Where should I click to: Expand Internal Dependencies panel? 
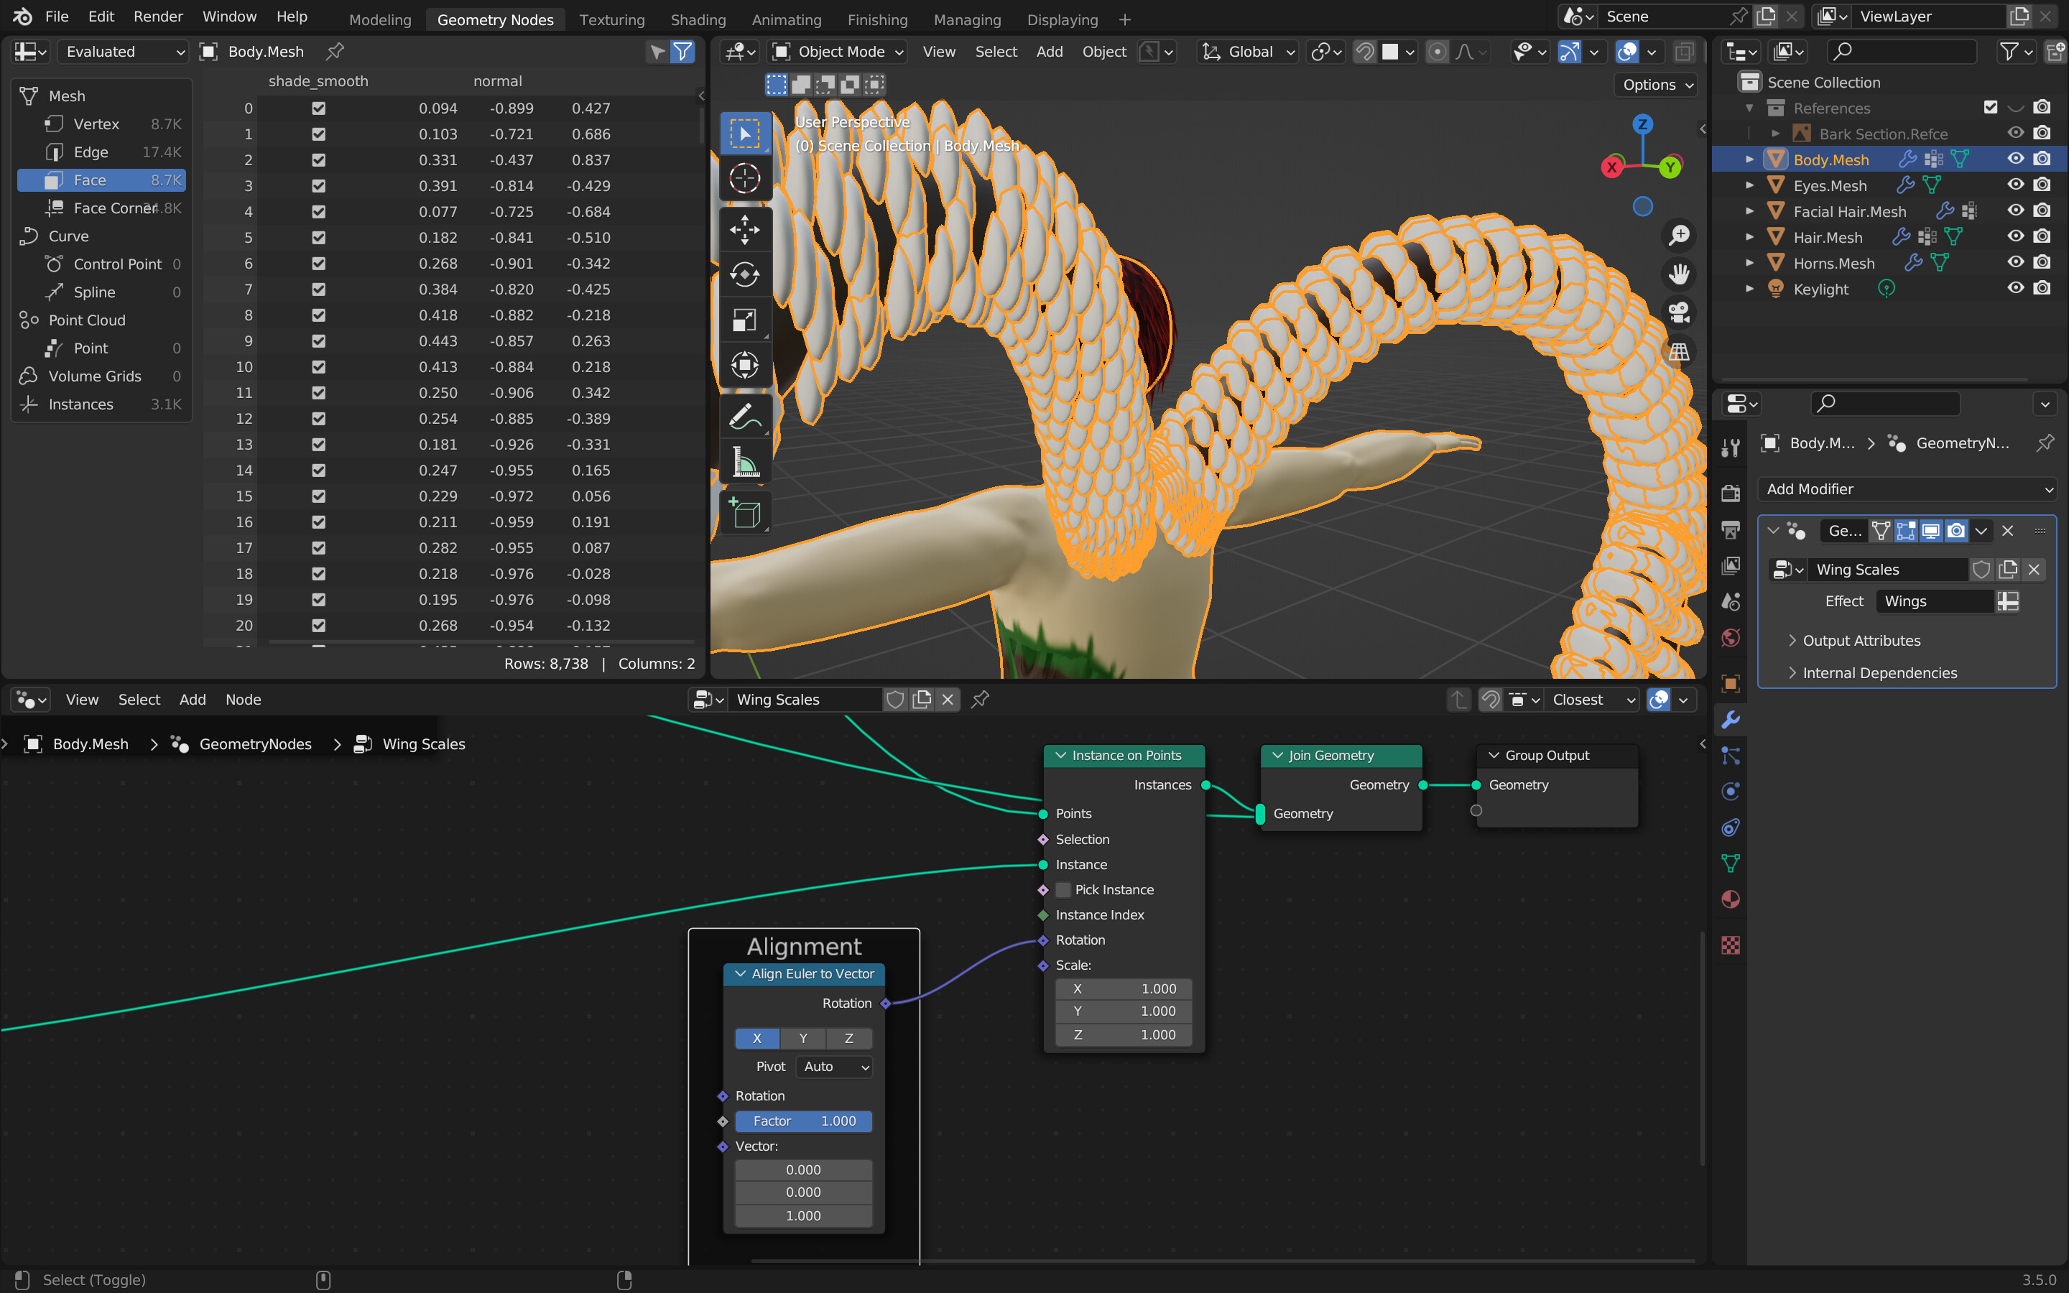1879,673
